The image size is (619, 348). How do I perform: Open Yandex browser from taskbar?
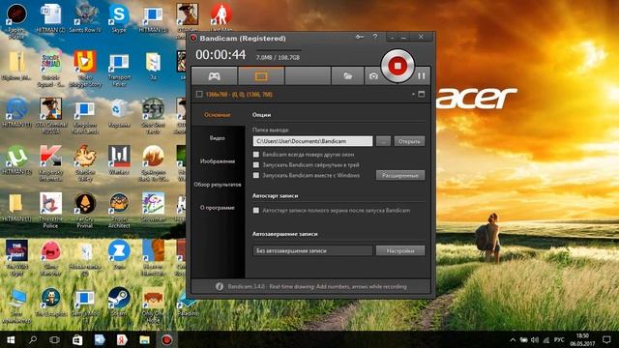coord(122,339)
